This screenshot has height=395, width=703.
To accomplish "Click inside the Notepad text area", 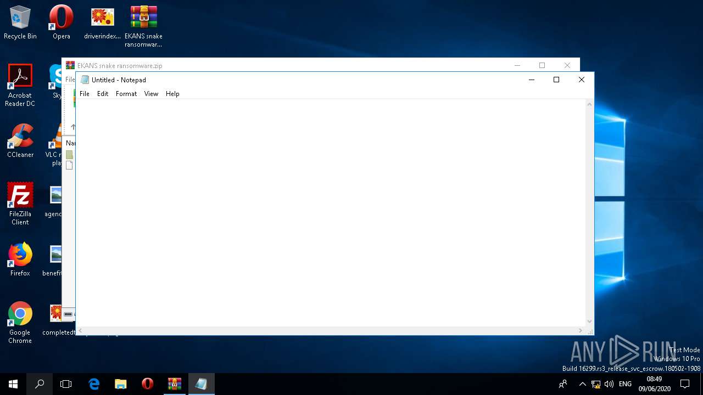I will coord(331,213).
